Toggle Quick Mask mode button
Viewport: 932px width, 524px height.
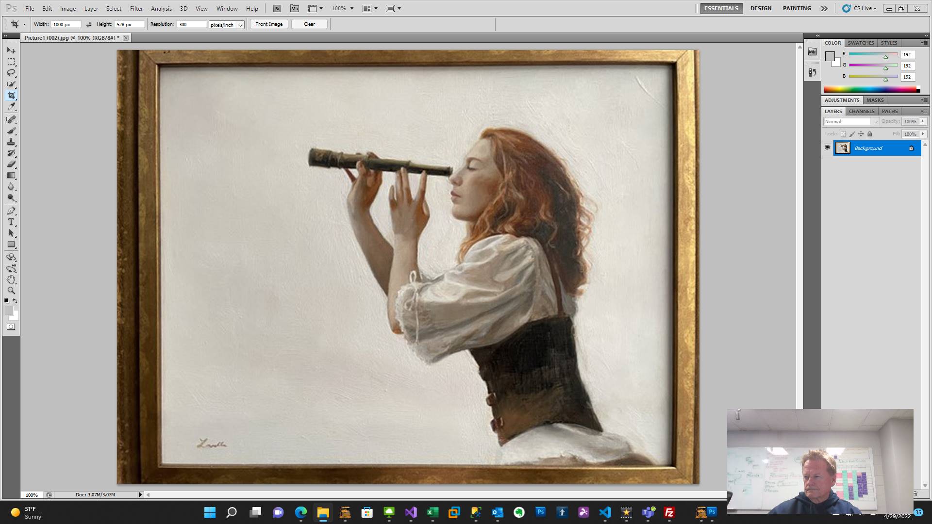click(x=11, y=327)
